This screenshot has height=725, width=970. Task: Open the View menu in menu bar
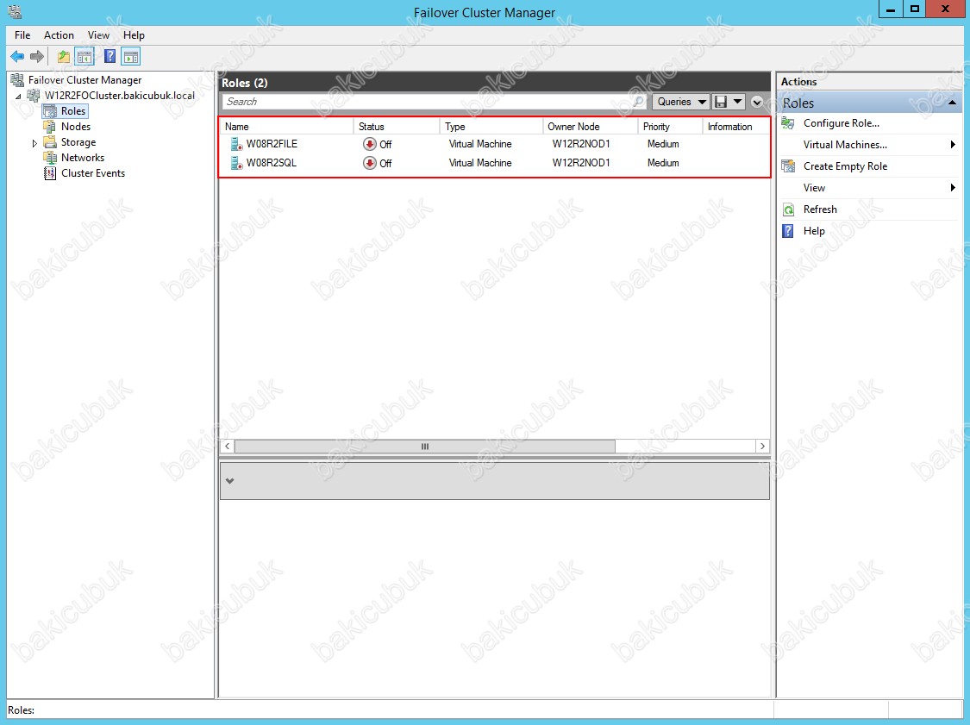point(98,35)
